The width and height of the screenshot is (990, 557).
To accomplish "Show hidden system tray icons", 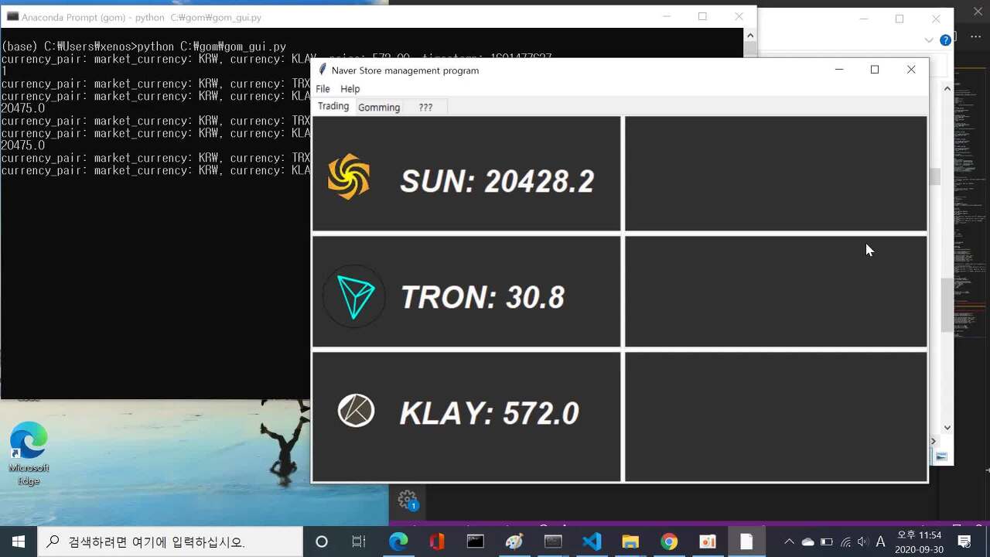I will [789, 542].
